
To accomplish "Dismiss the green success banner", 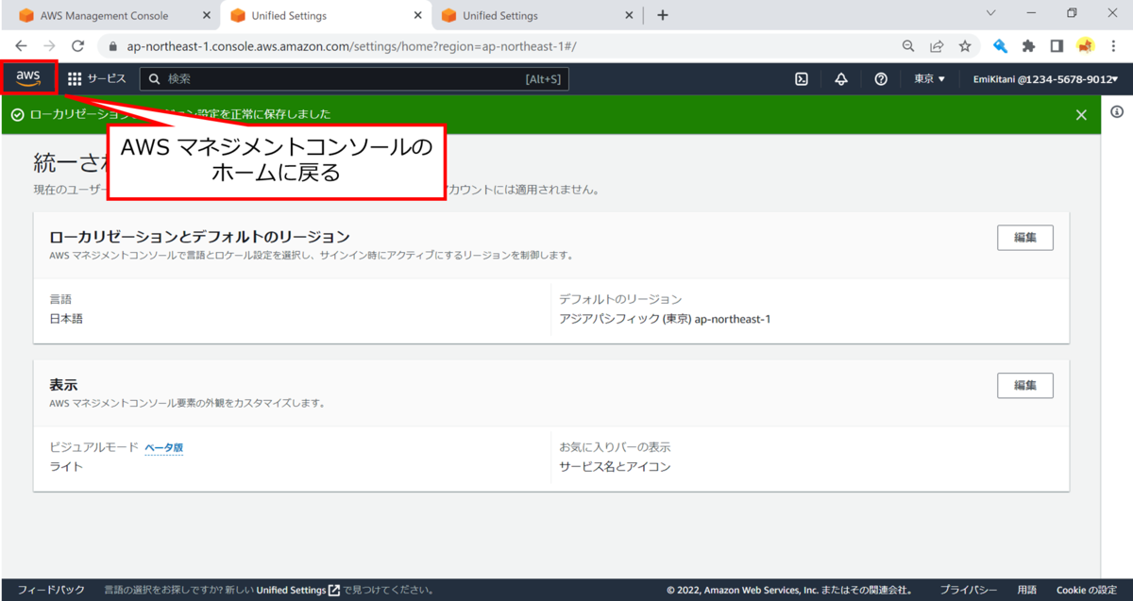I will click(1081, 114).
